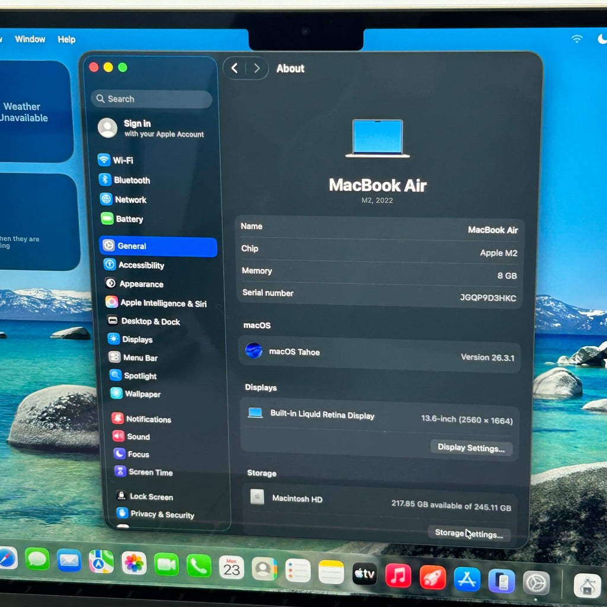Open the Phone app in Dock
Screen dimensions: 607x607
[199, 566]
